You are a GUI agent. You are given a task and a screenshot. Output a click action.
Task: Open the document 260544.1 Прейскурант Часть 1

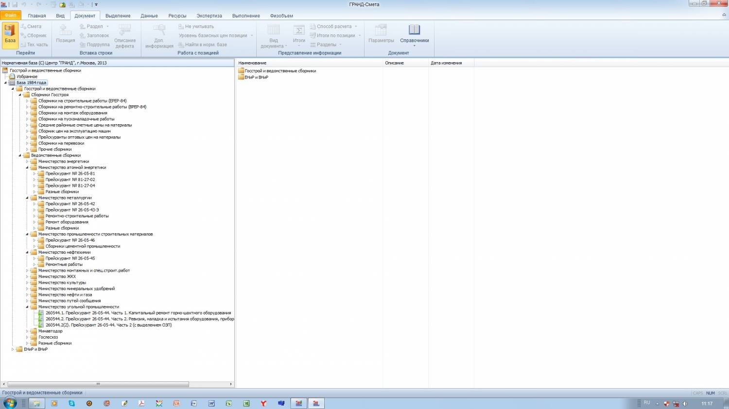click(x=138, y=313)
